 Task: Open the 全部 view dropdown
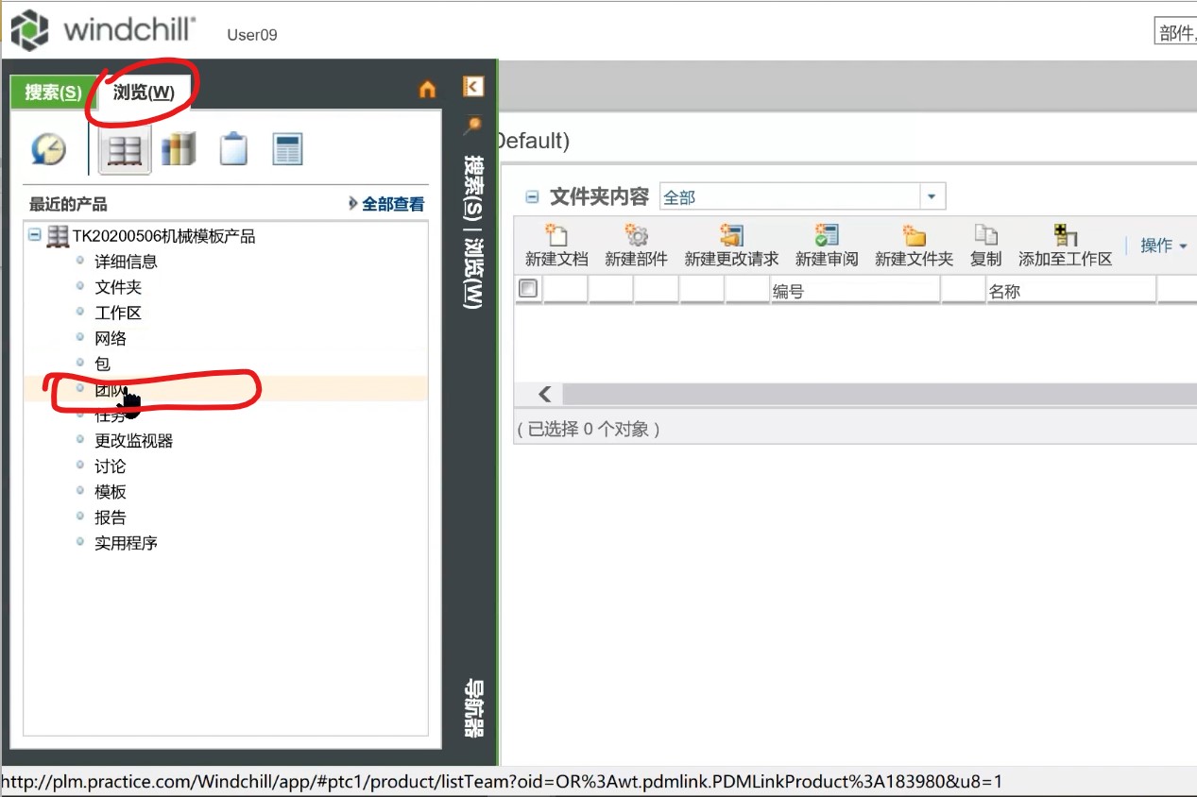pyautogui.click(x=932, y=196)
